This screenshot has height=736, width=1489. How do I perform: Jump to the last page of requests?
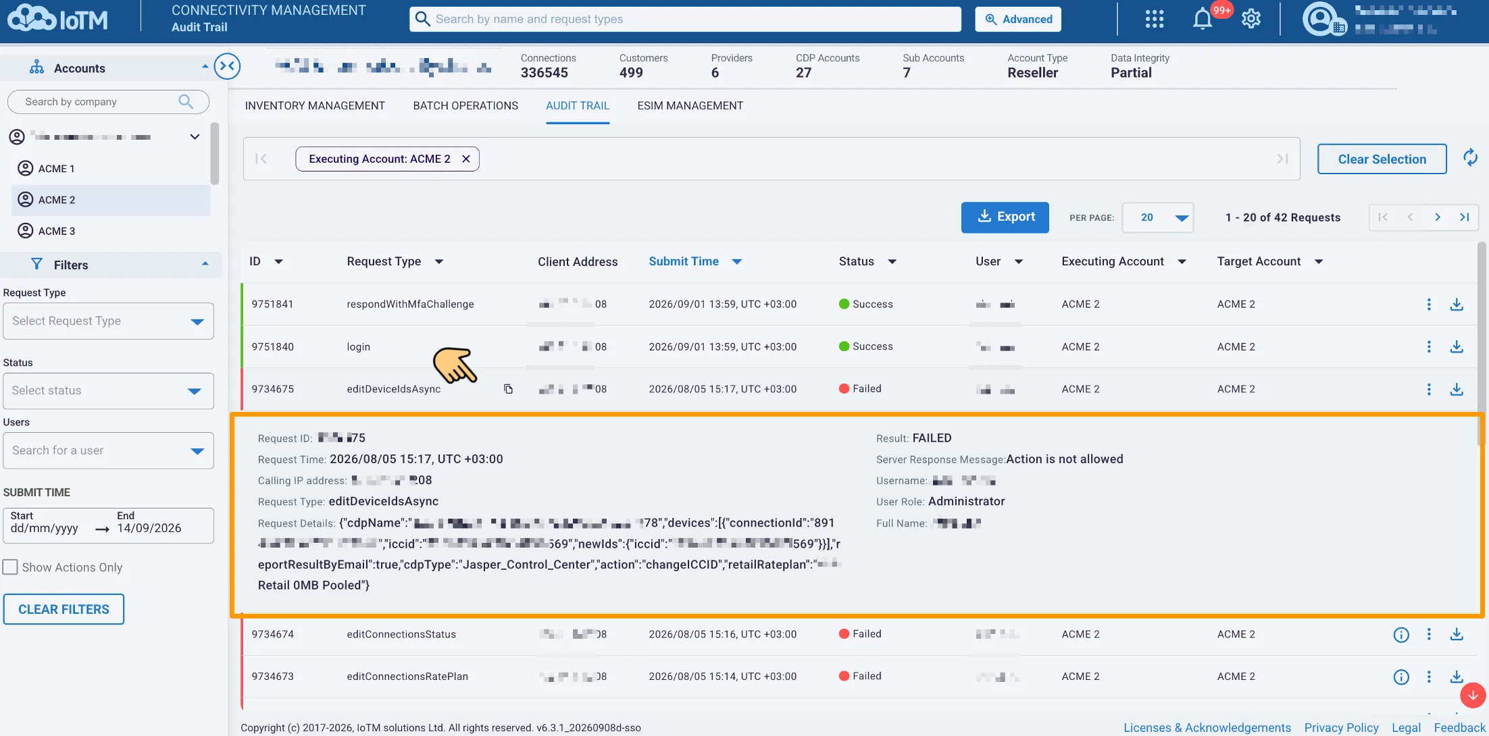1465,217
